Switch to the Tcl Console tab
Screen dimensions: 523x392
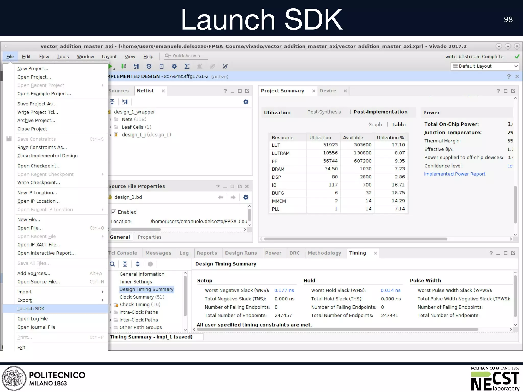(123, 253)
